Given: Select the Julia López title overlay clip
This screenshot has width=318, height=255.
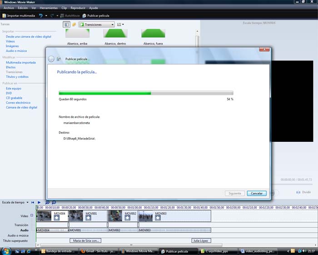Looking at the screenshot, I should pyautogui.click(x=201, y=240).
